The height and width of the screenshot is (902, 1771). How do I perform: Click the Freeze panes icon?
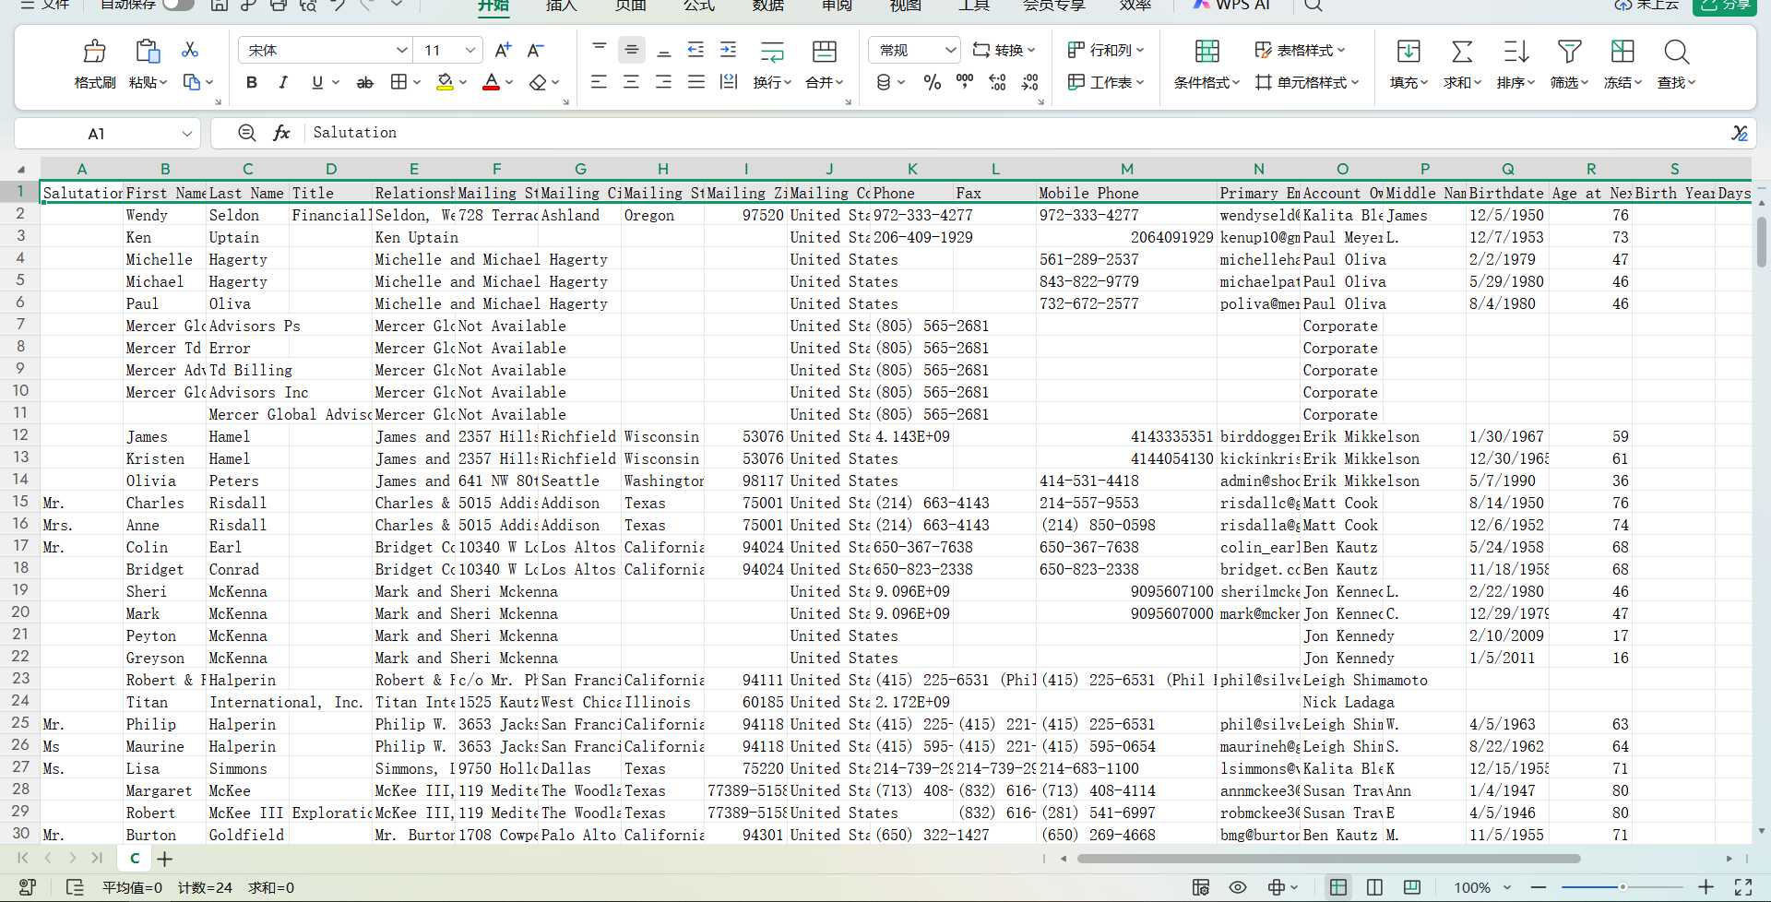1622,51
